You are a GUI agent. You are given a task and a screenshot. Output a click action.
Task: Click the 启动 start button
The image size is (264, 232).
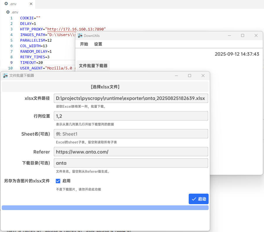(x=199, y=199)
